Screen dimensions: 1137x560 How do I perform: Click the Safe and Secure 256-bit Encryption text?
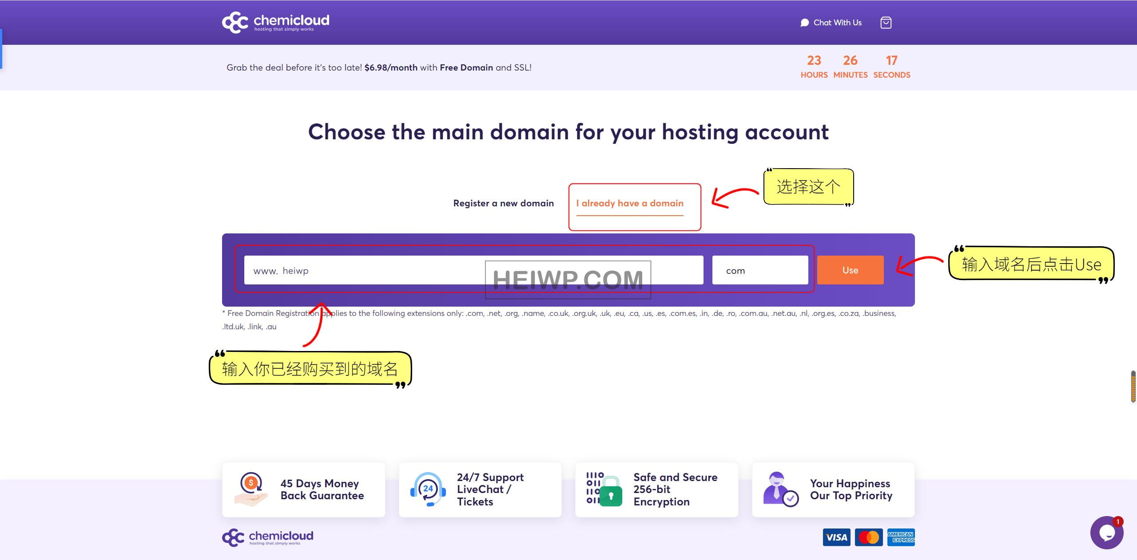pos(675,489)
